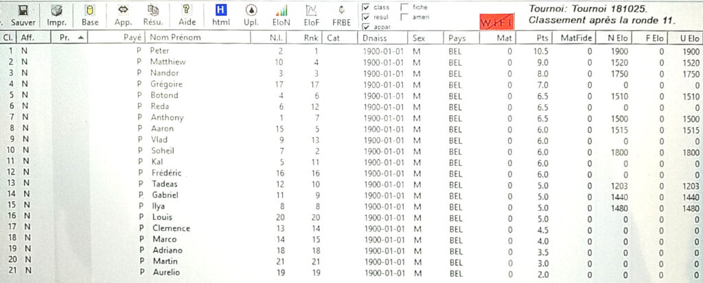Open the Aide help icon
This screenshot has width=703, height=283.
coord(187,11)
